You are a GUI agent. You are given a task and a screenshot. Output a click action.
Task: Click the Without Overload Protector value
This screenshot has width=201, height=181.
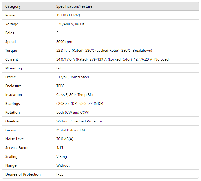click(79, 121)
